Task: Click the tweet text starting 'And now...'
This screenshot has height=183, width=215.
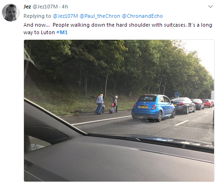Action: pyautogui.click(x=118, y=29)
